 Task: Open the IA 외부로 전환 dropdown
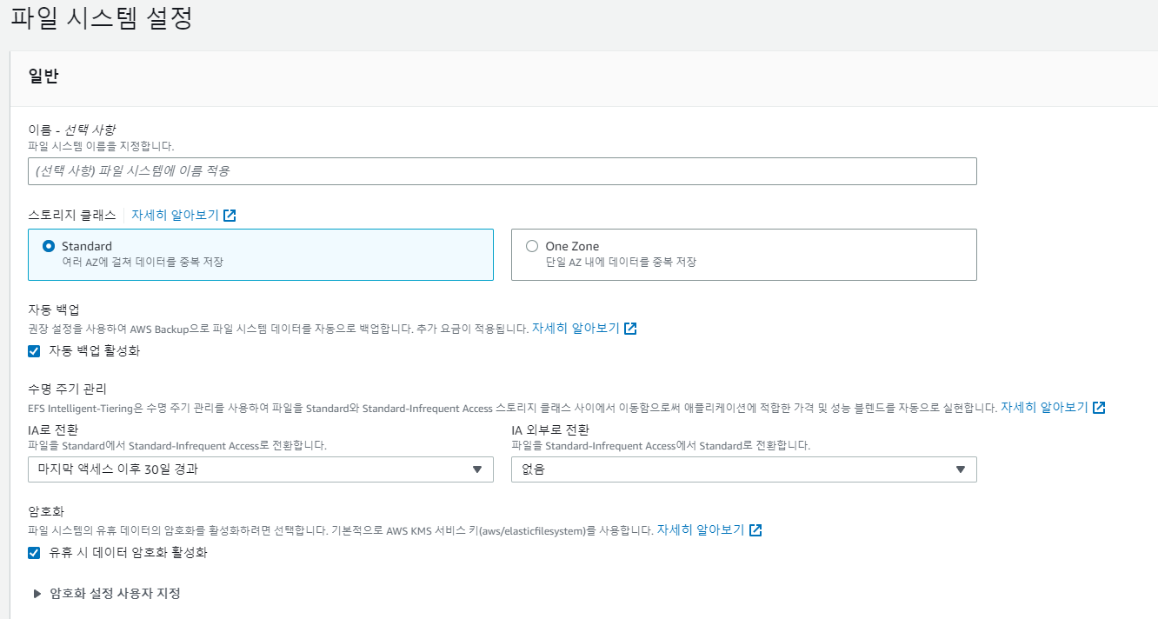[x=743, y=469]
